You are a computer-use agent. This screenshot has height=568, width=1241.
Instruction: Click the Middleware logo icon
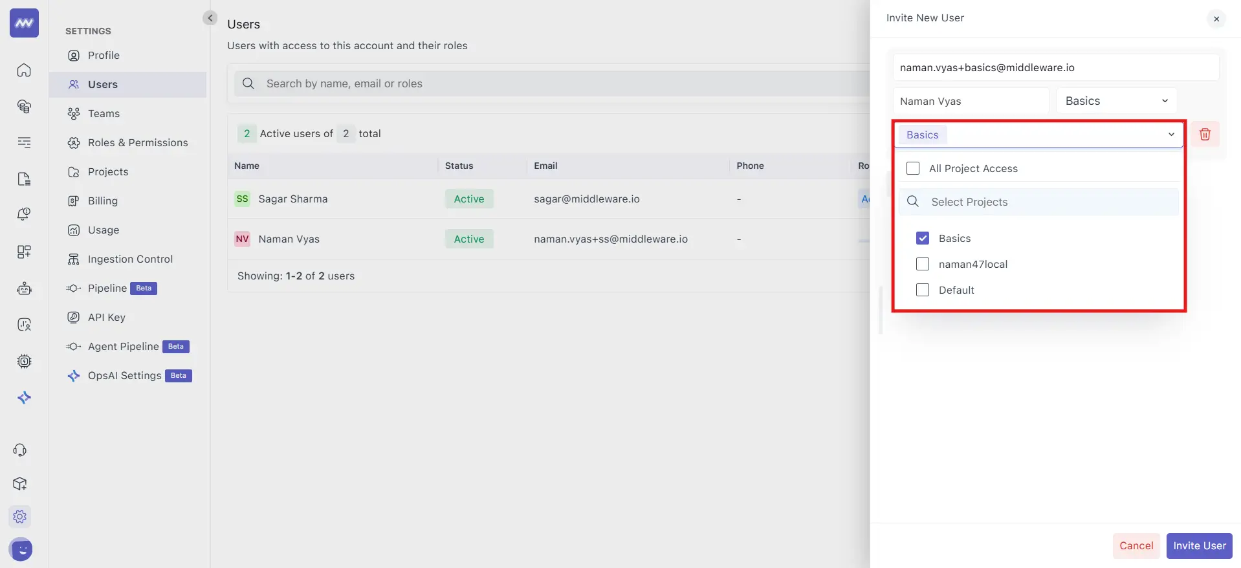[x=24, y=23]
